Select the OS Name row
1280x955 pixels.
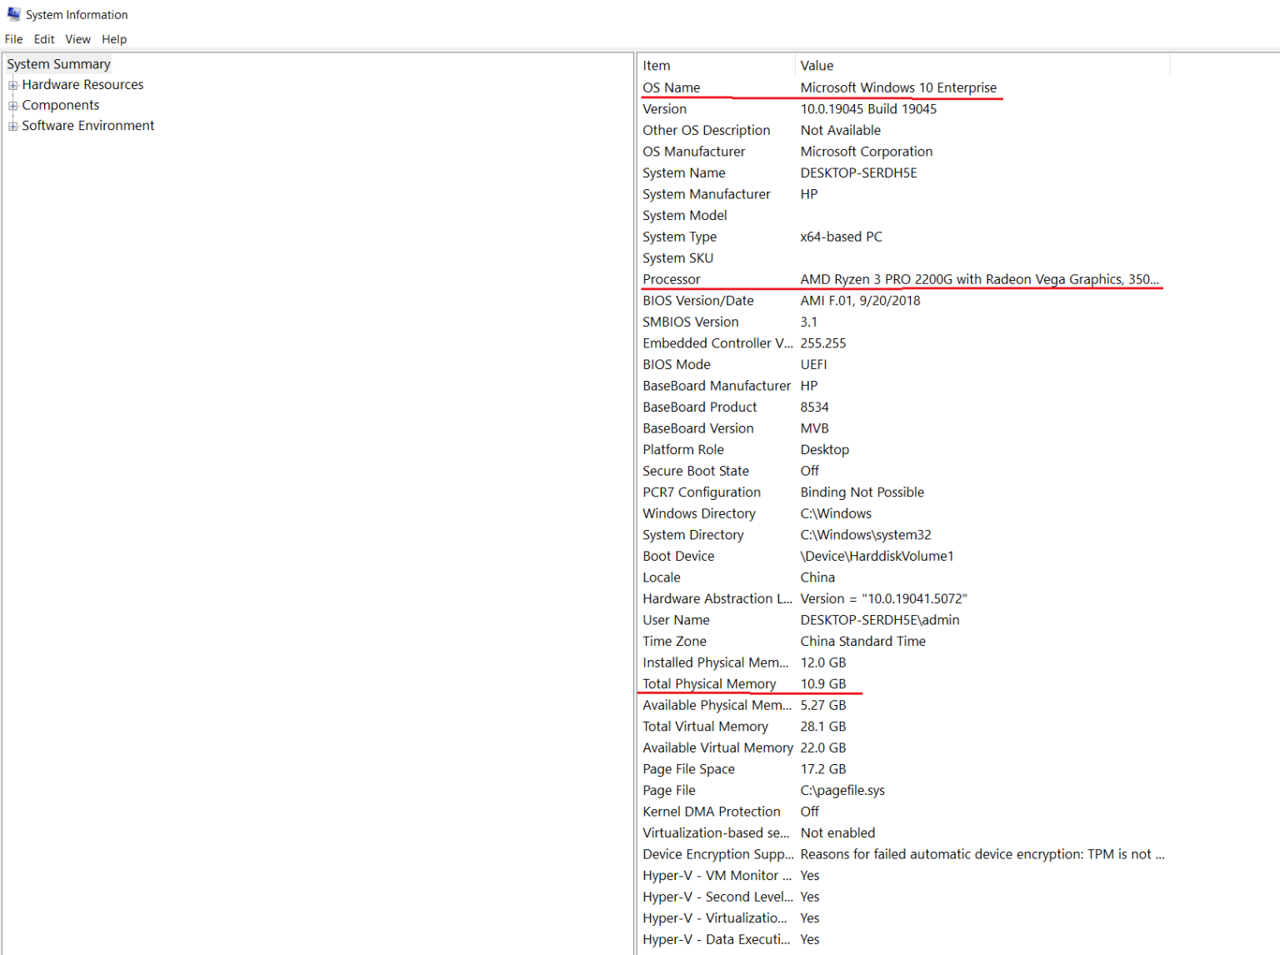point(672,87)
